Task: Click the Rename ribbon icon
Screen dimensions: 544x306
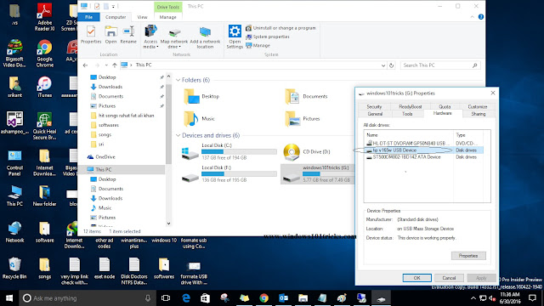Action: 128,35
